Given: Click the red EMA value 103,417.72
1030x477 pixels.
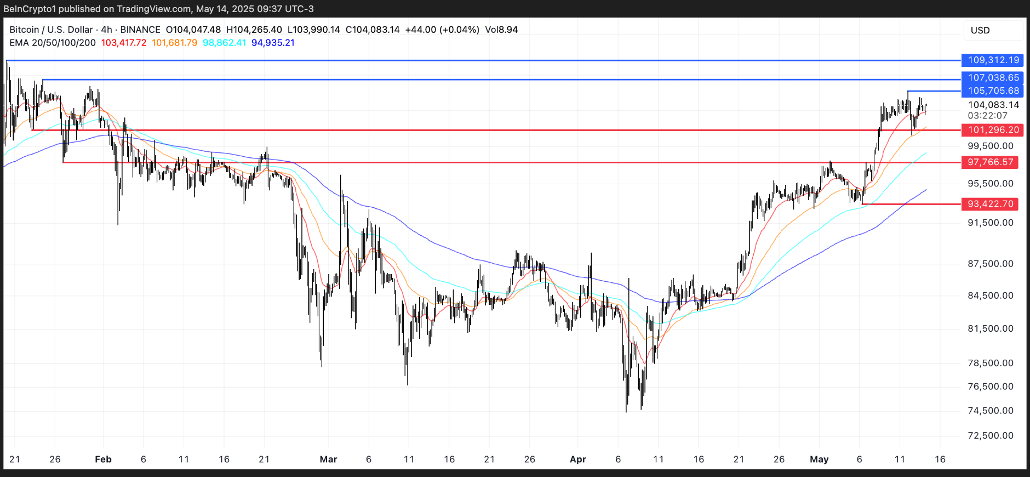Looking at the screenshot, I should tap(124, 43).
